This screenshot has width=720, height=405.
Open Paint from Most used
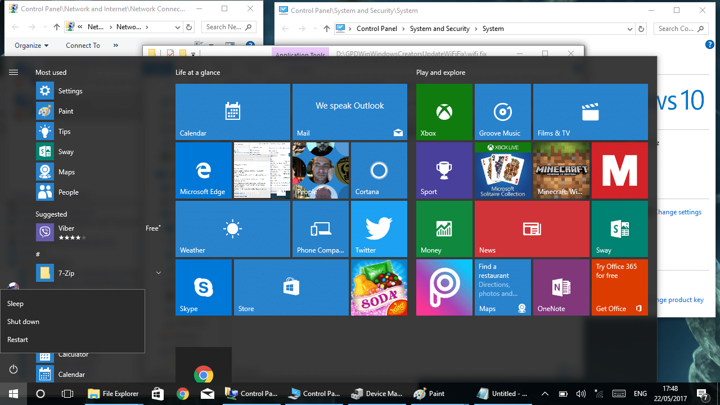tap(99, 111)
